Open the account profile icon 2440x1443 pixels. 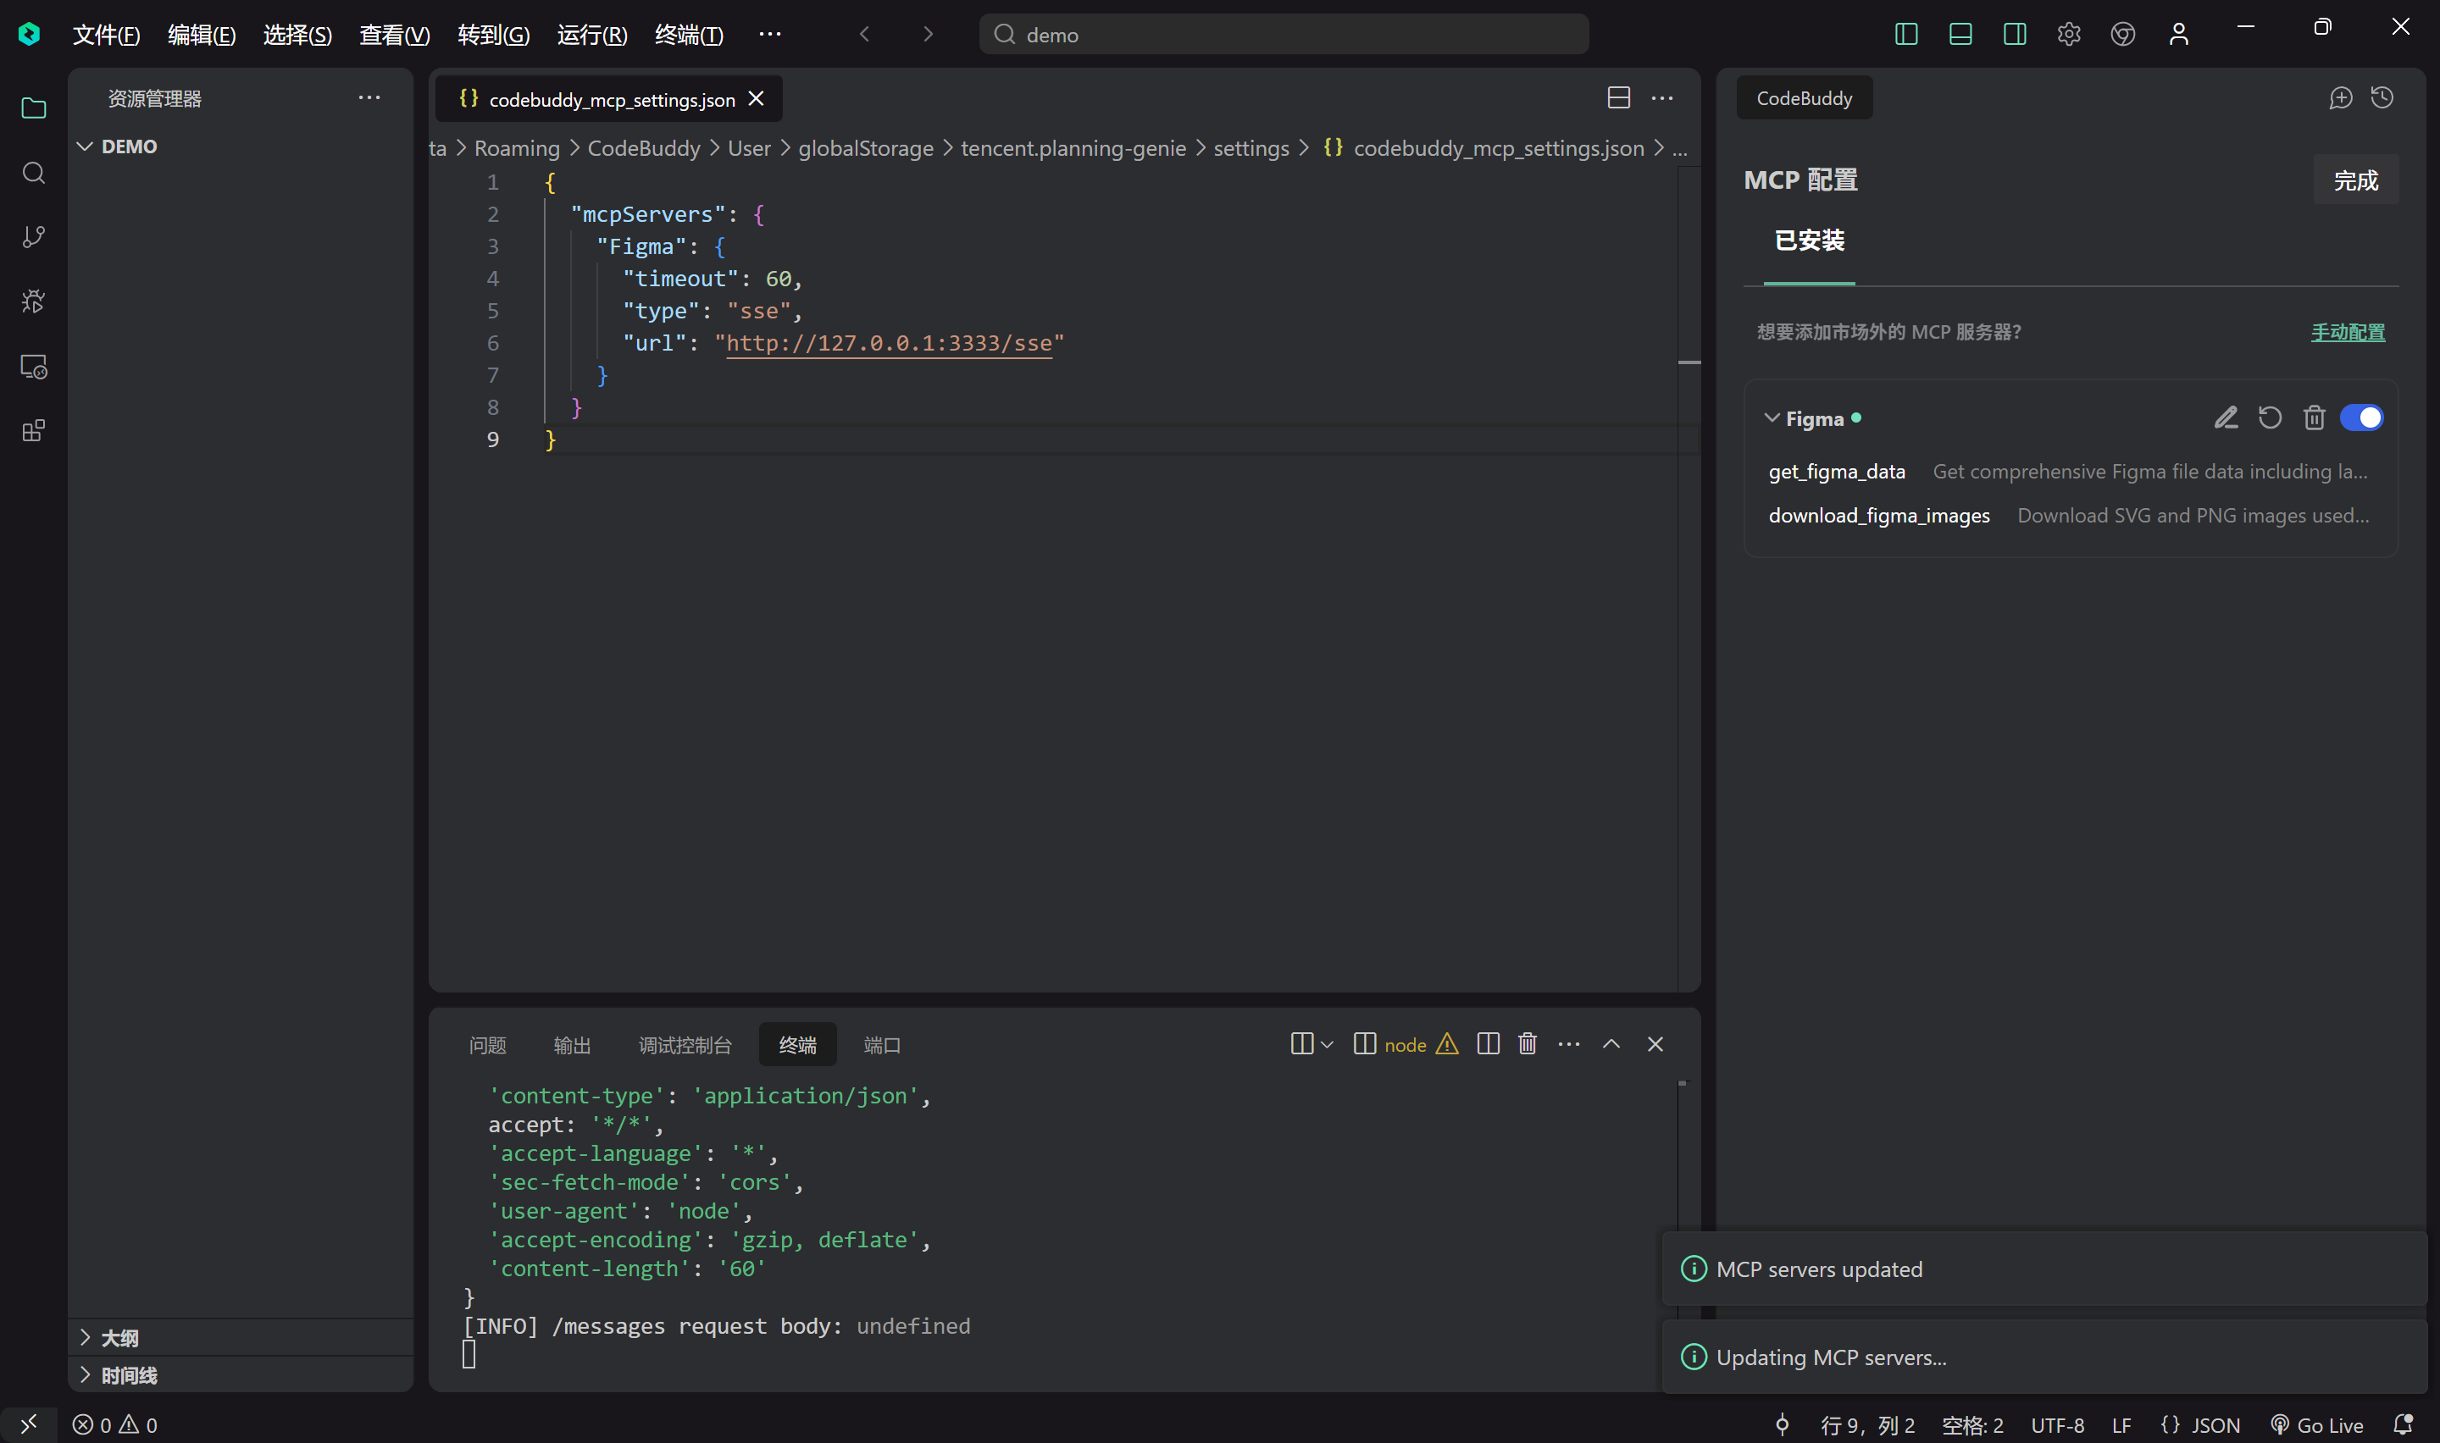2178,34
